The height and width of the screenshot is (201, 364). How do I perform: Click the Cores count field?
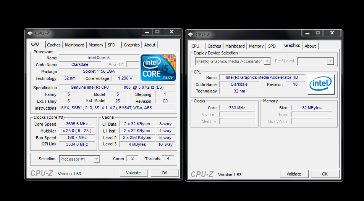132,158
